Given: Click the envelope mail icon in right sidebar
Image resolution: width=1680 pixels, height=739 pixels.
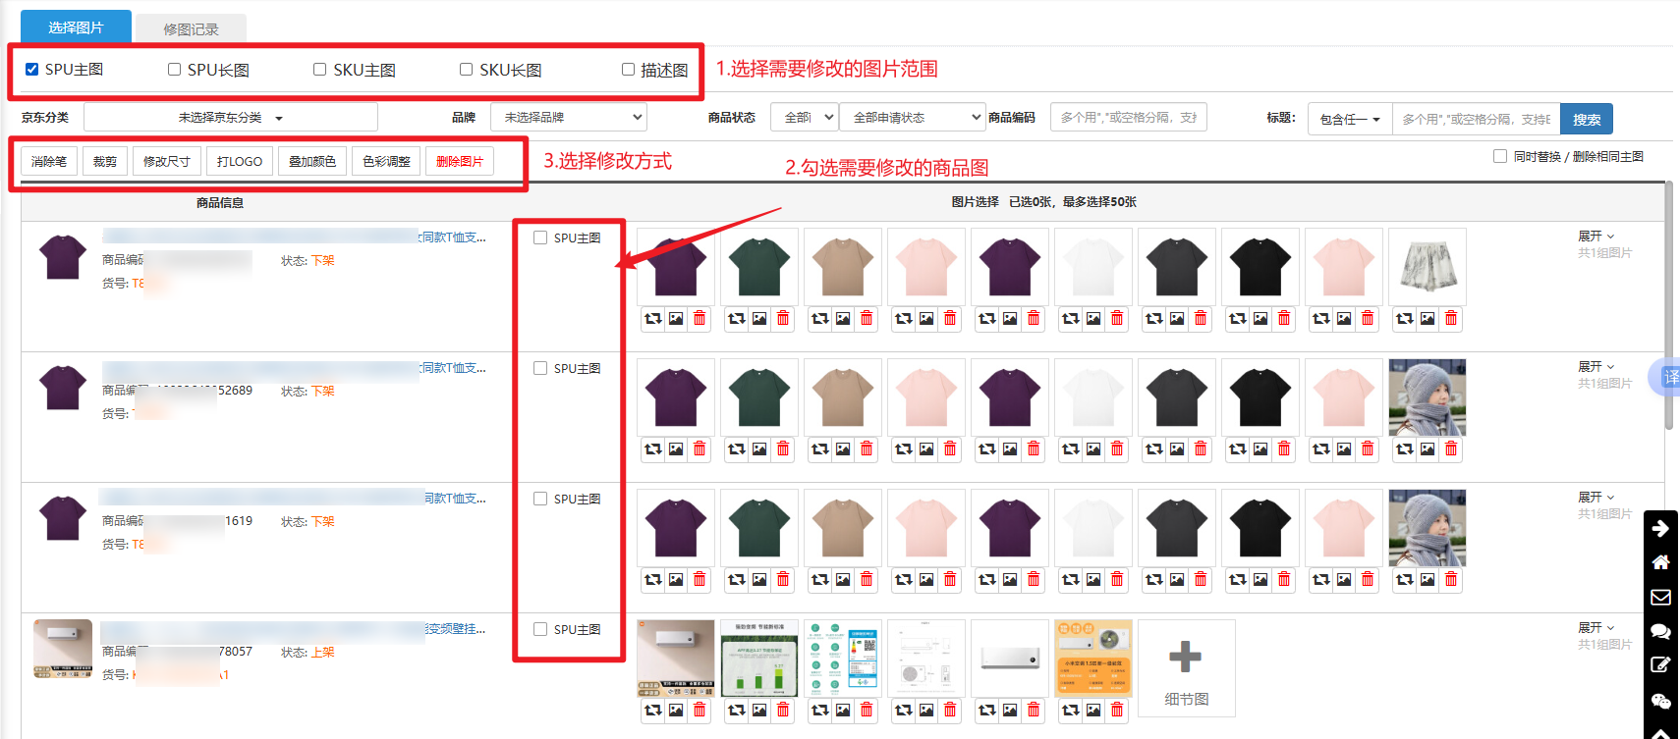Looking at the screenshot, I should [1660, 597].
